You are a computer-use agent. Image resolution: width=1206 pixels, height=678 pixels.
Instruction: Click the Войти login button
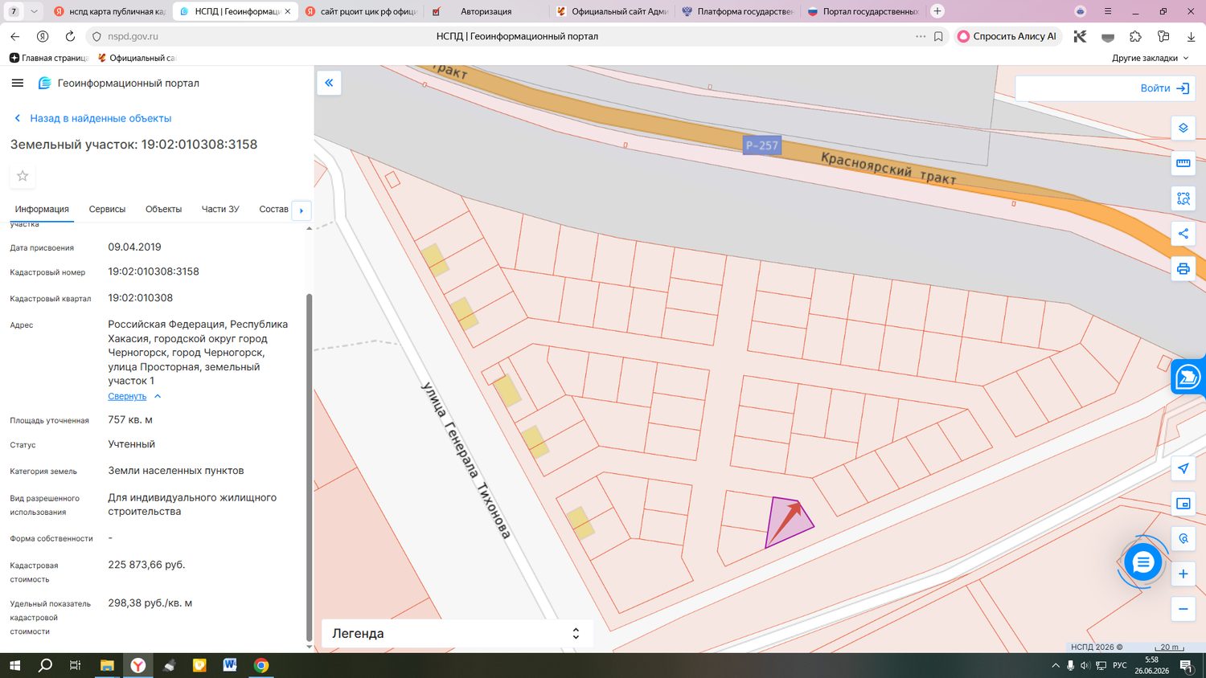click(1165, 88)
